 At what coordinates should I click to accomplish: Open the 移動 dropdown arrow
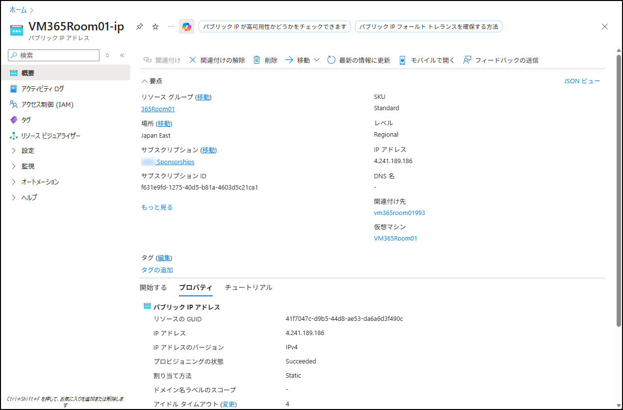click(317, 60)
